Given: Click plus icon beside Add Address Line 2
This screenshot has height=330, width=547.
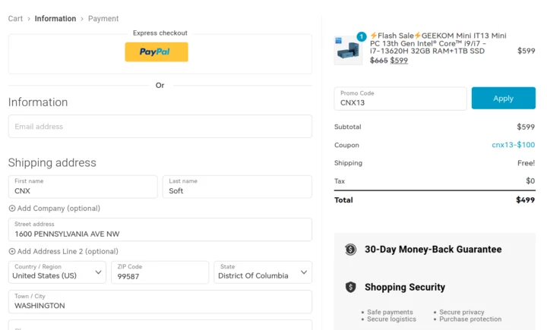Looking at the screenshot, I should point(12,251).
